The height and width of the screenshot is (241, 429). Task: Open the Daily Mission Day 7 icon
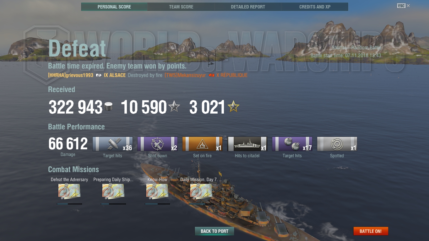click(201, 191)
